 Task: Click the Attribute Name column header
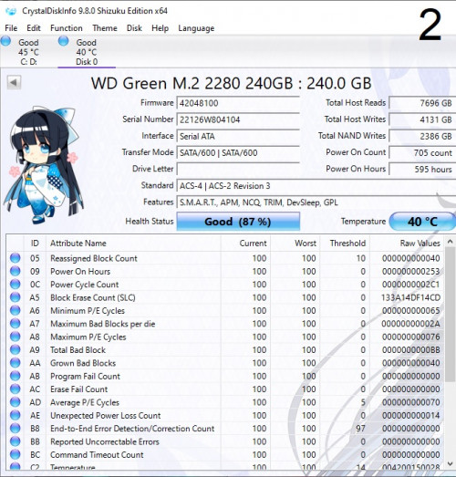click(133, 244)
